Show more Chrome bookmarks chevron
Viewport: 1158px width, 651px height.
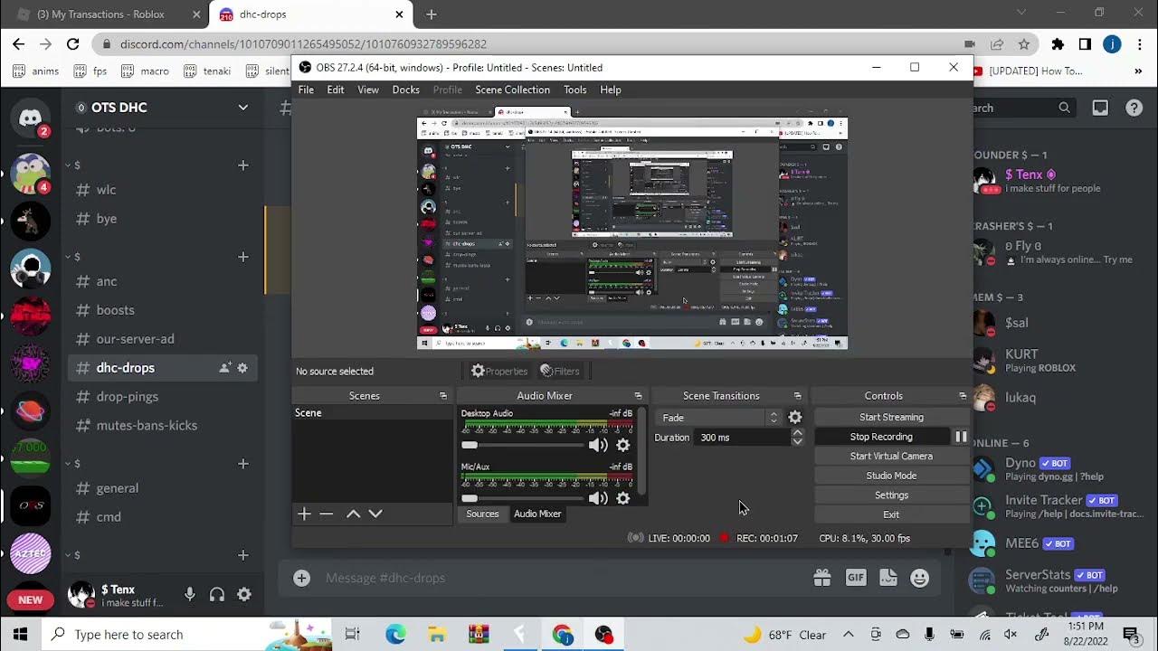[x=1138, y=71]
